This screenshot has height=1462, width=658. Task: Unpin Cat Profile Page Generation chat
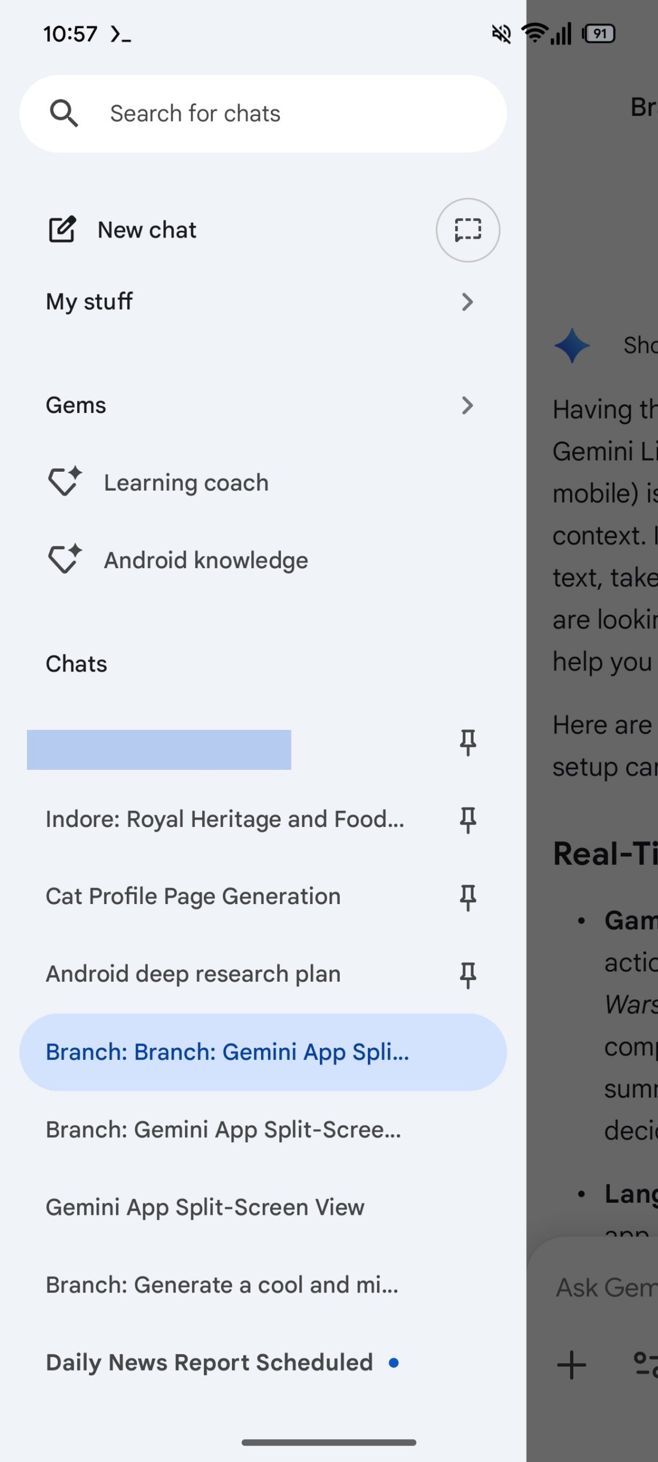tap(468, 897)
